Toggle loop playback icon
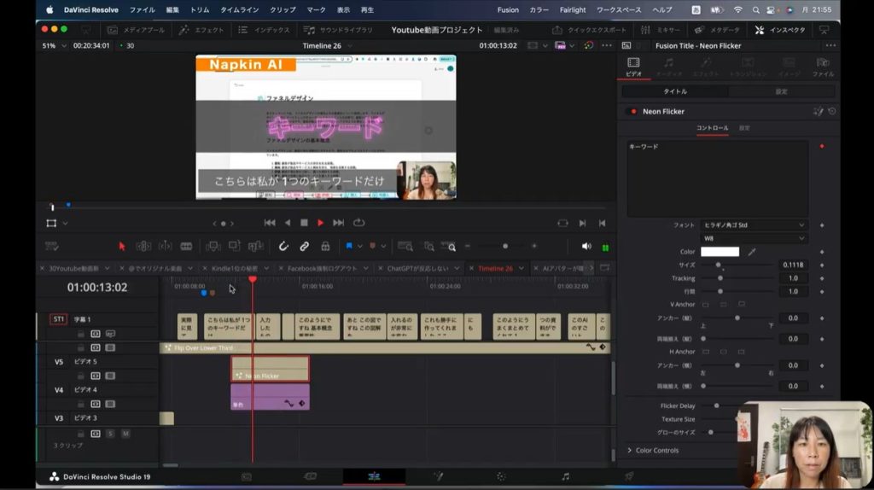Screen dimensions: 874x490 click(358, 223)
